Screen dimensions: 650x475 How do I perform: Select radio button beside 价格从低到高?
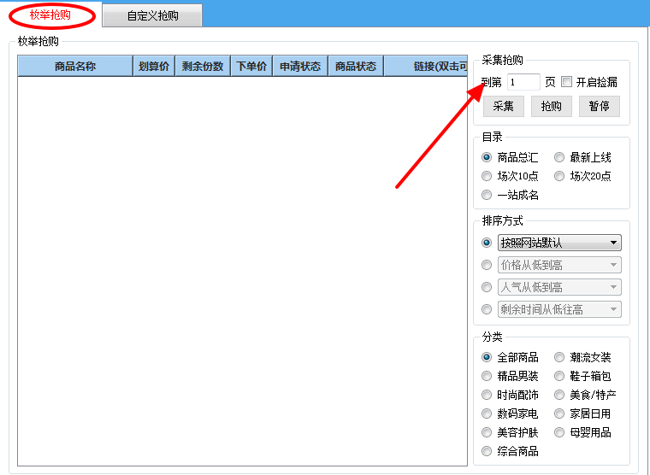click(x=487, y=265)
